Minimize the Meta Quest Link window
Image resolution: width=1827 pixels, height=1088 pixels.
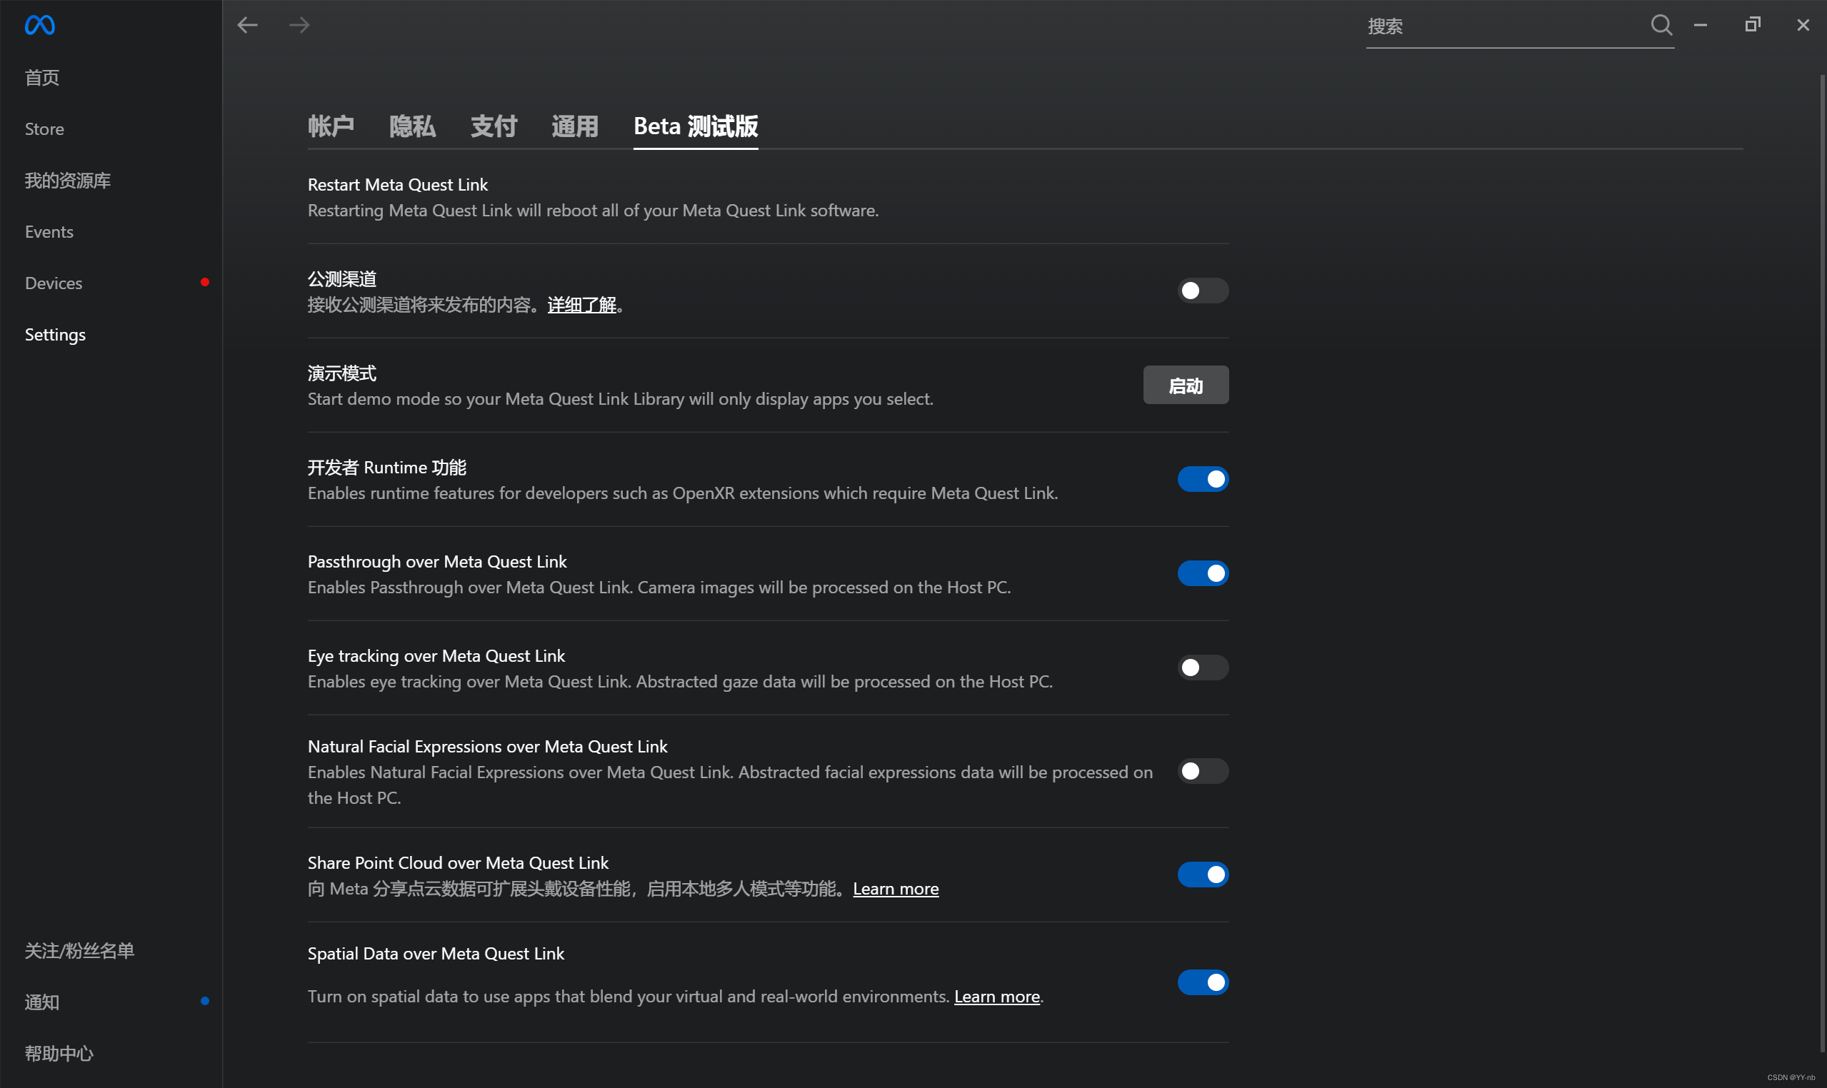click(x=1700, y=25)
